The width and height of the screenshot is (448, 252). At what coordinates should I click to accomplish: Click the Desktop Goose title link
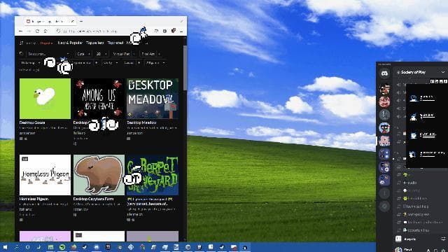(x=32, y=122)
